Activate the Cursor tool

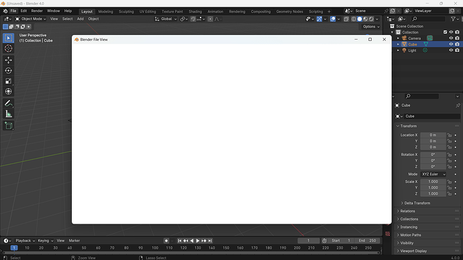pyautogui.click(x=8, y=48)
